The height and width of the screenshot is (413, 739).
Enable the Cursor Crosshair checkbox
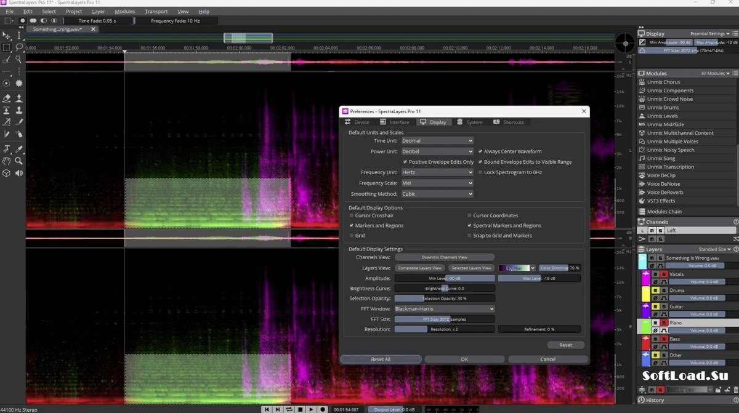(352, 215)
